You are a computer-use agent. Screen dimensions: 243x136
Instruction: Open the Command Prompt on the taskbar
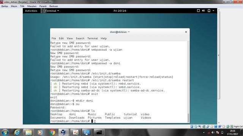[x=99, y=132]
